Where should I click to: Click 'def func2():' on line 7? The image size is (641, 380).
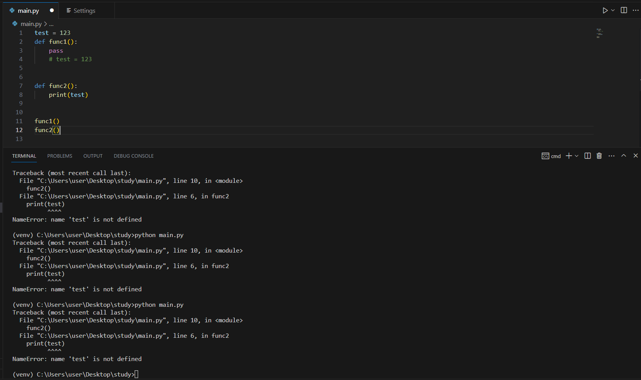point(56,86)
